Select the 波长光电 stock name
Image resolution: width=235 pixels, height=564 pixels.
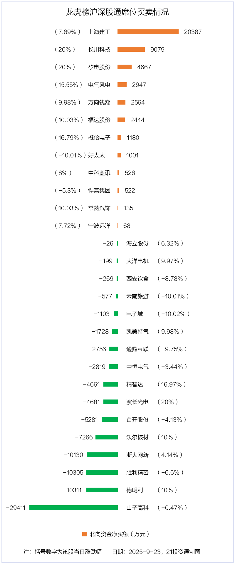click(x=137, y=402)
